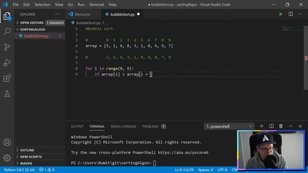
Task: Open the Selection menu
Action: [x=42, y=4]
